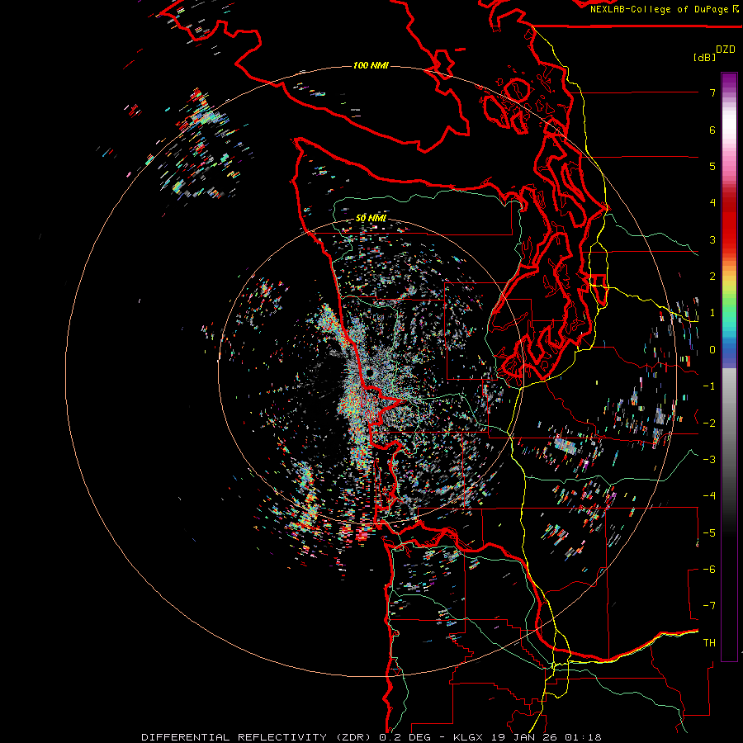The image size is (743, 743).
Task: Click the 2 value on color scale
Action: pos(712,277)
